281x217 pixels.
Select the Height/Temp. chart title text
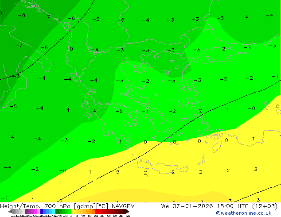[x=20, y=206]
